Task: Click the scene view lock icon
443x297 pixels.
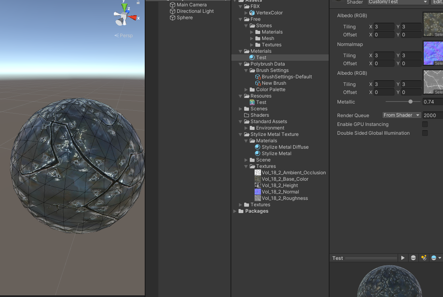Action: coord(138,2)
